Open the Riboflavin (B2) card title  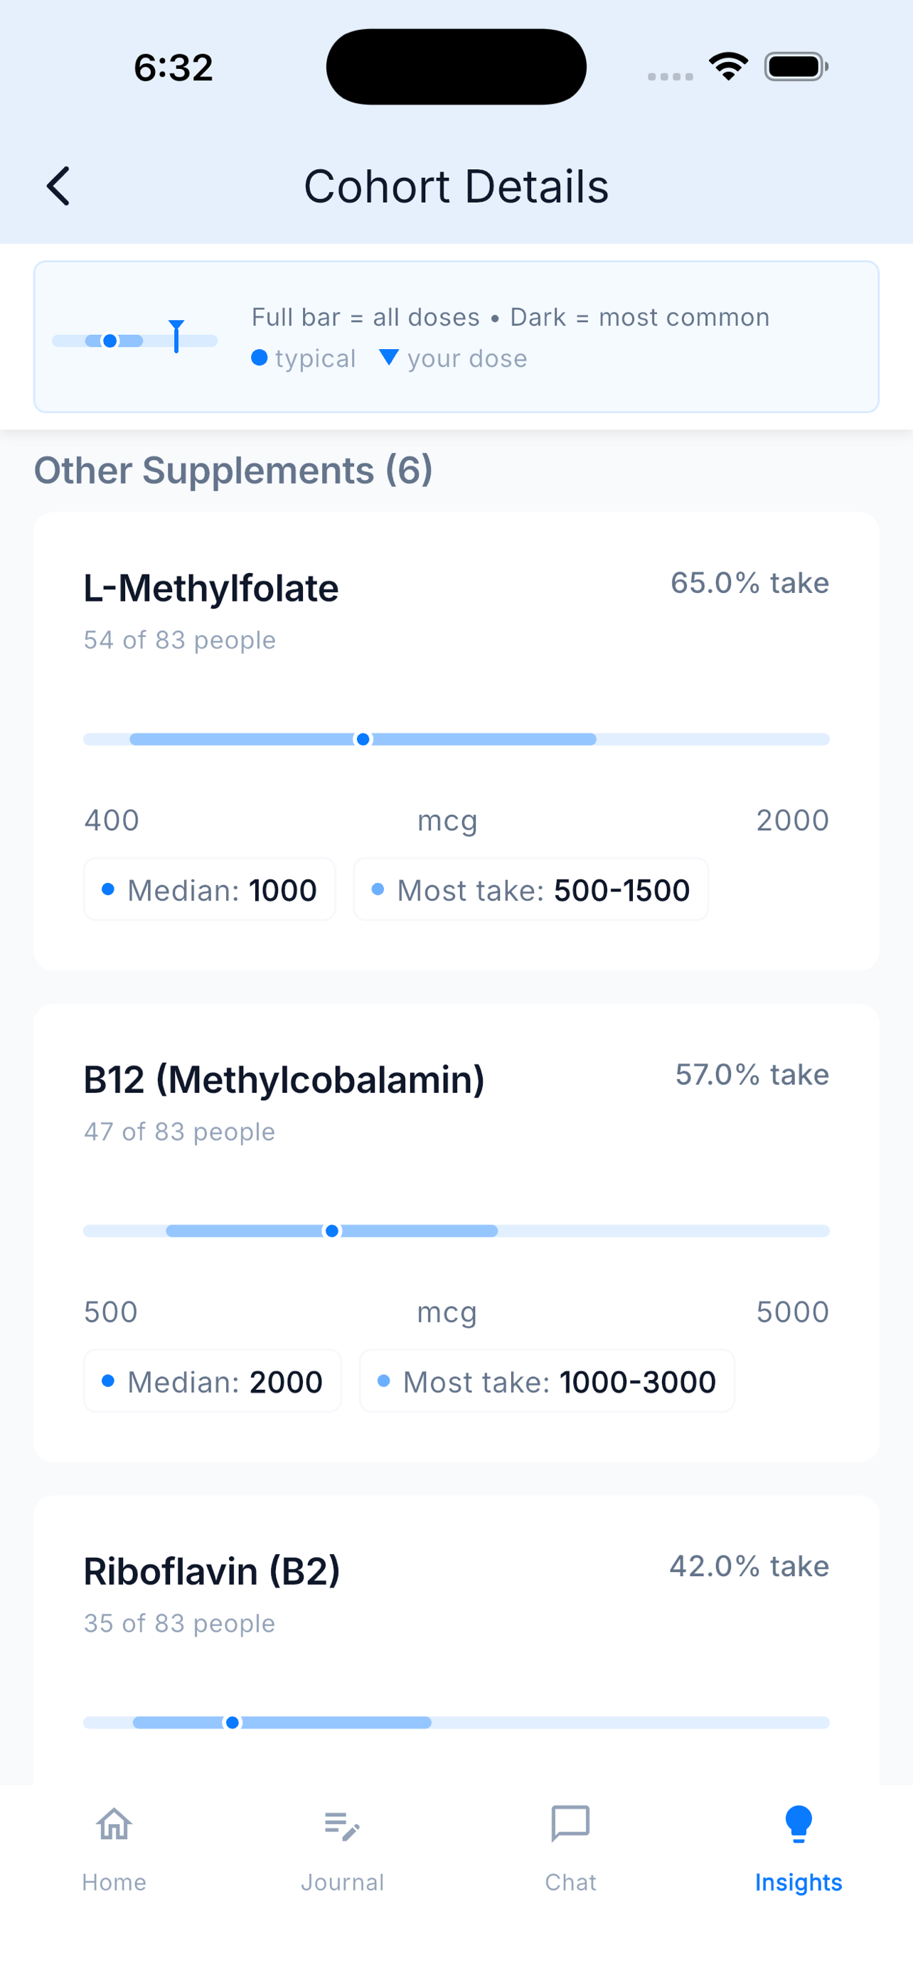click(x=212, y=1572)
